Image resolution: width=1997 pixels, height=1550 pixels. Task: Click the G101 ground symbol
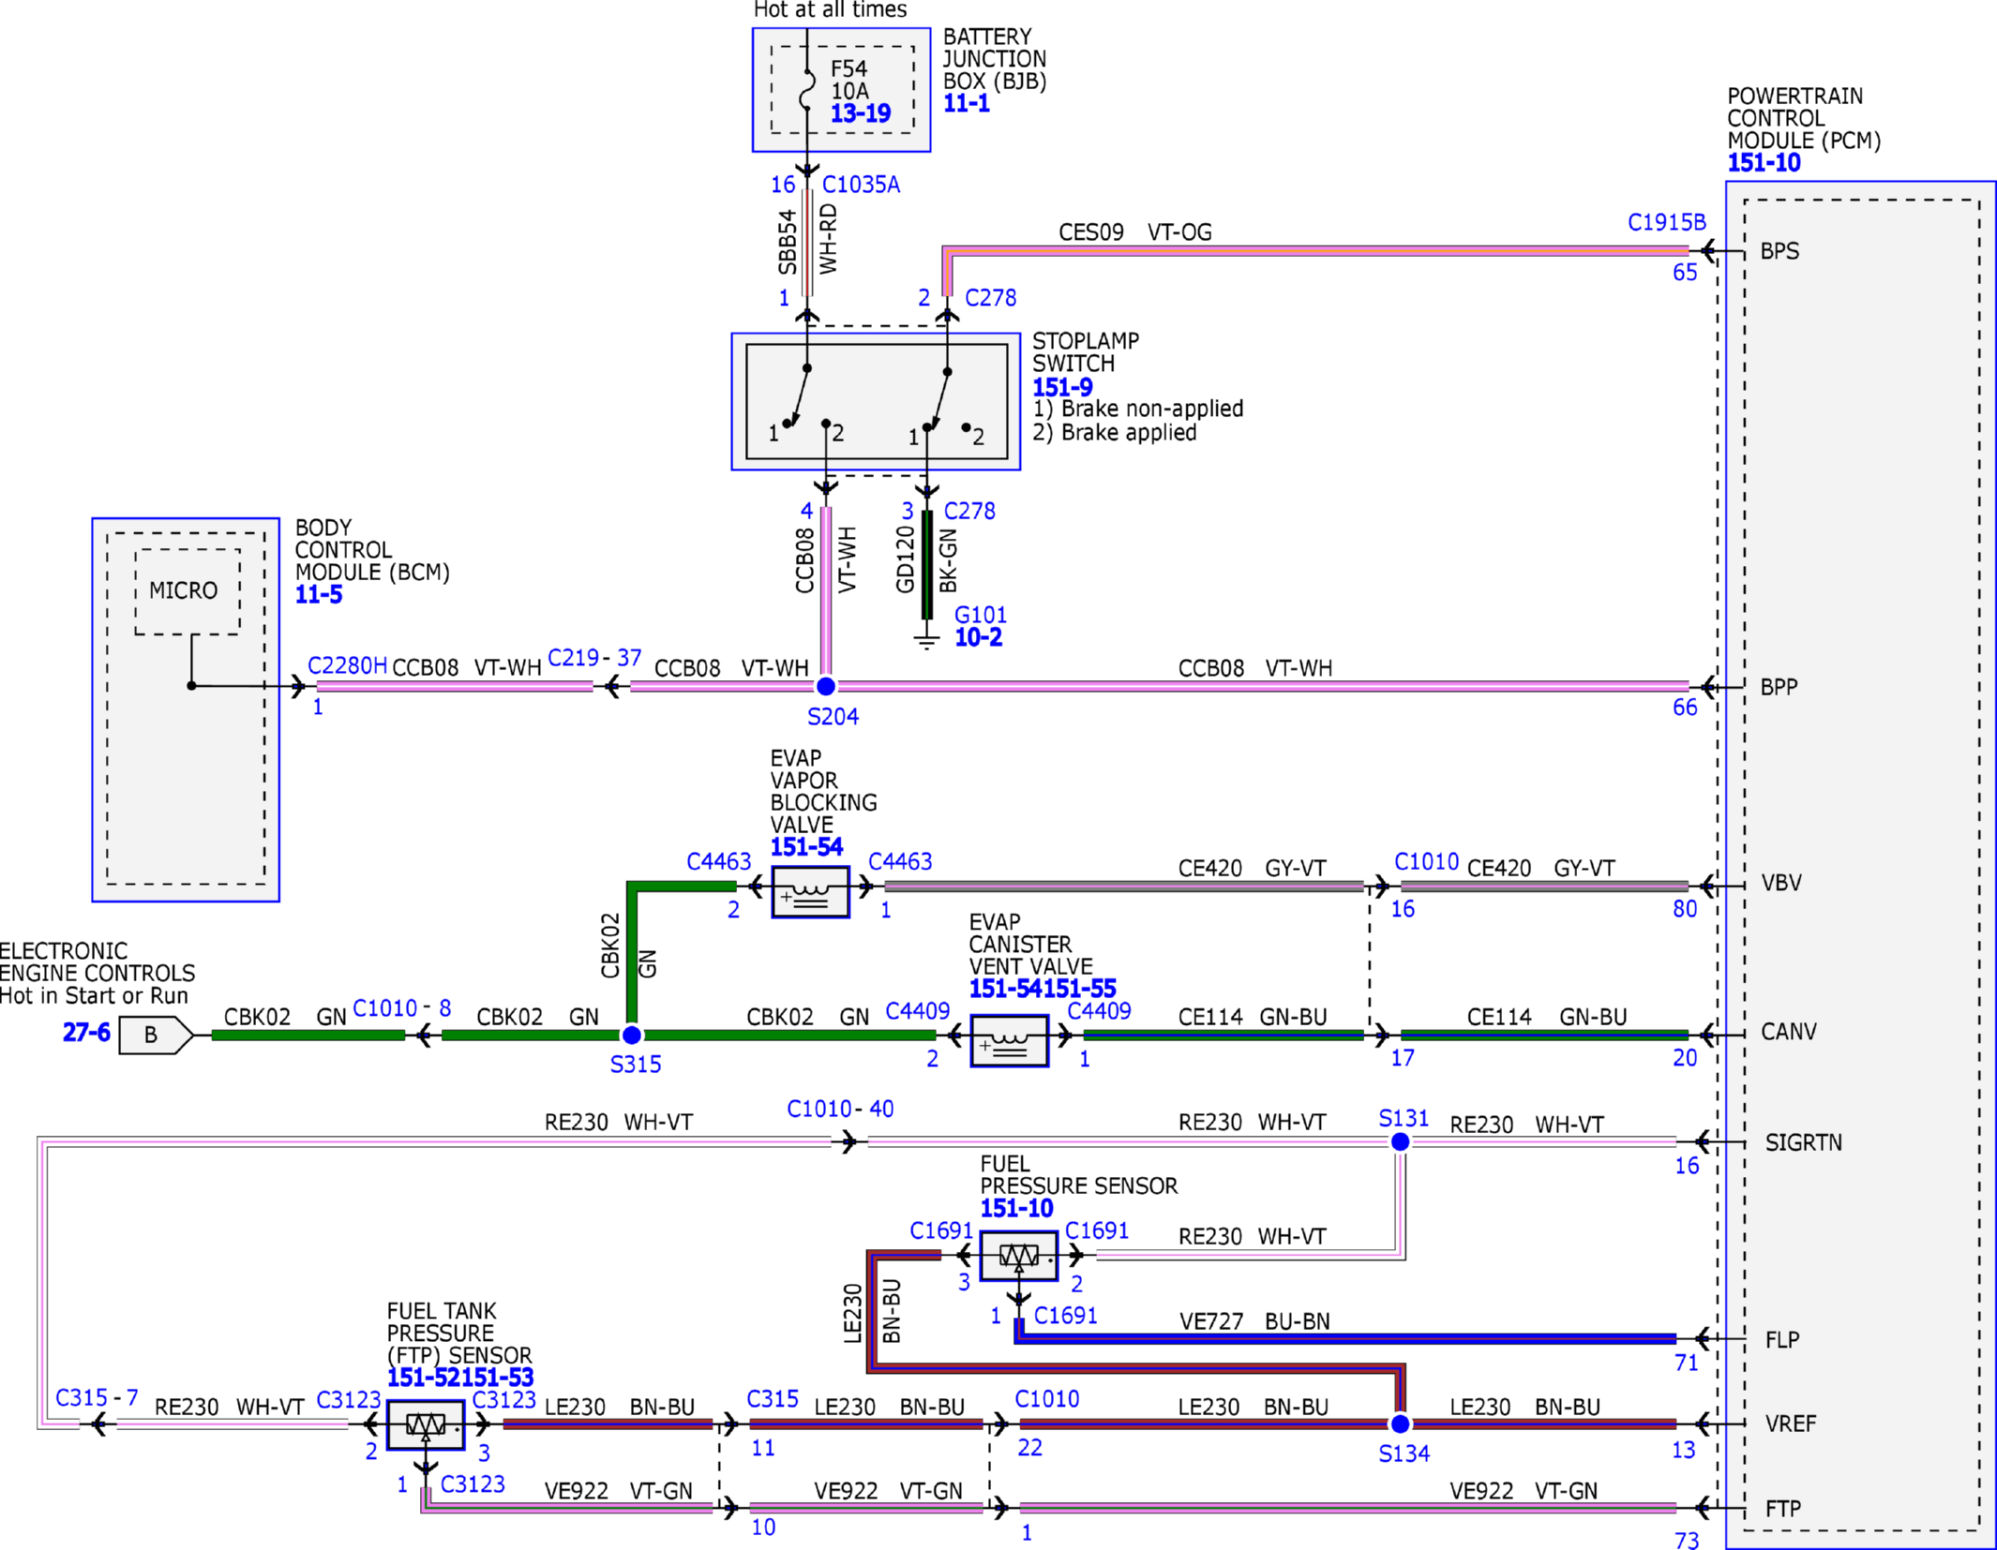[x=926, y=641]
